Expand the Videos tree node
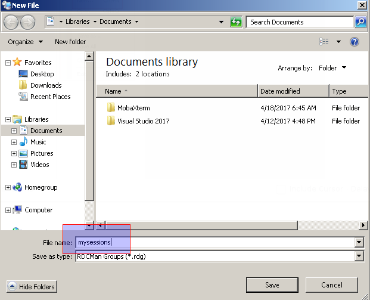 [x=14, y=165]
